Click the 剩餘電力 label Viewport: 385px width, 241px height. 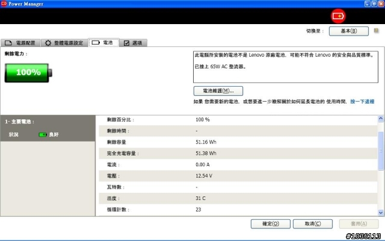[16, 54]
